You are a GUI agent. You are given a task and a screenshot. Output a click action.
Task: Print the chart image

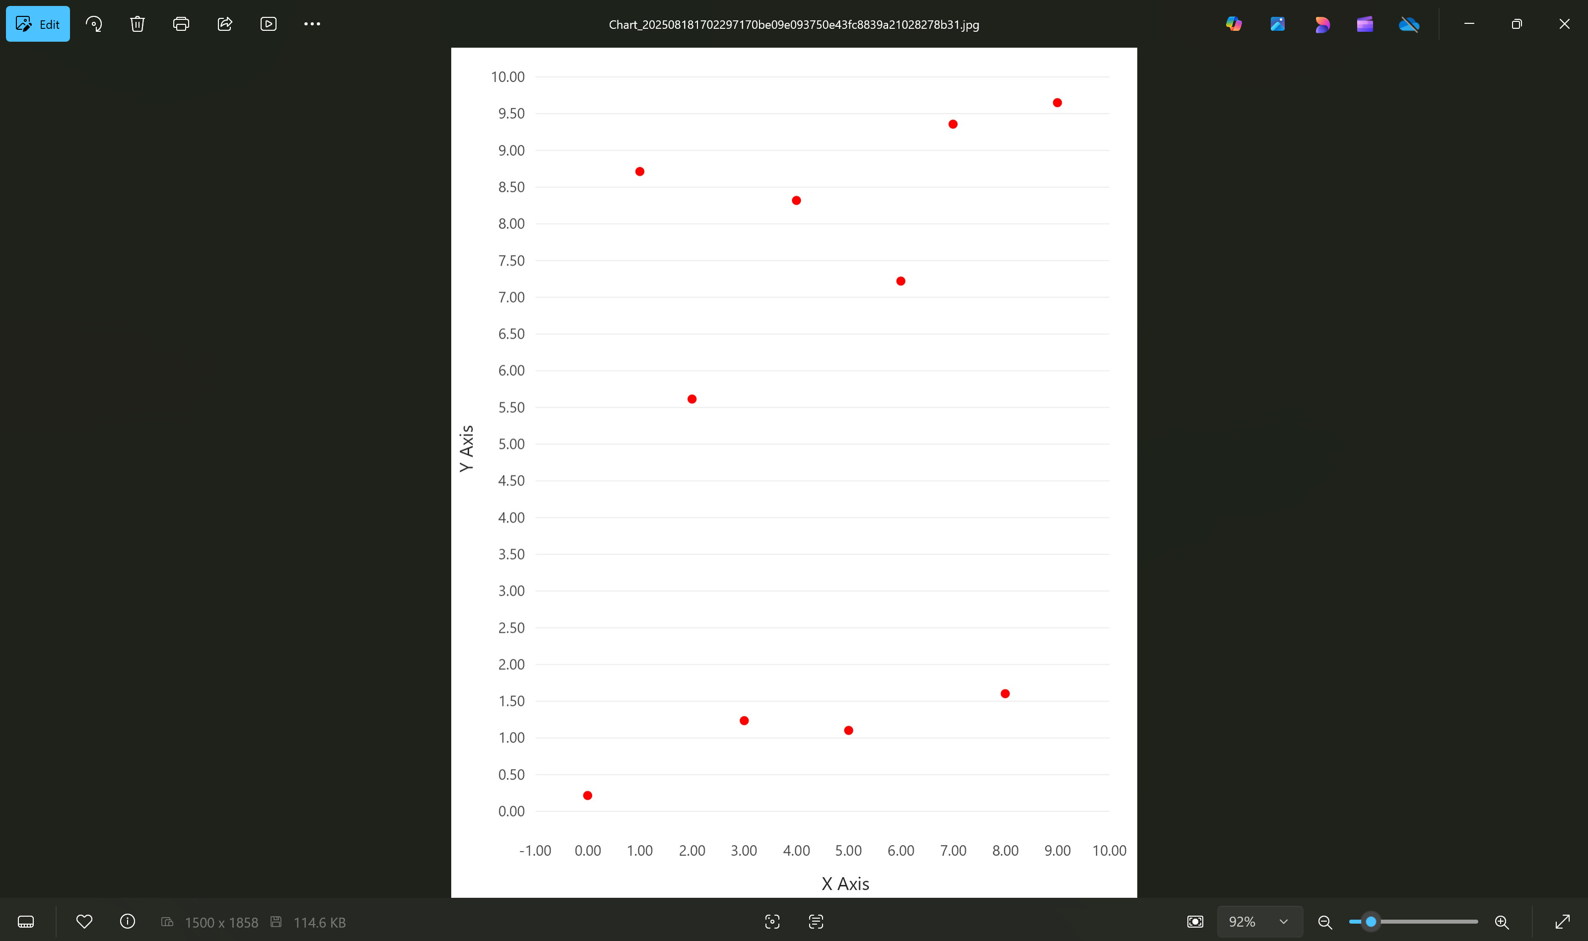click(181, 24)
